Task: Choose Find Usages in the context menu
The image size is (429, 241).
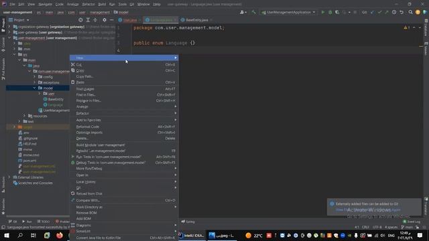Action: point(124,89)
